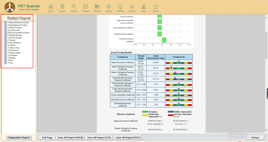The image size is (268, 142).
Task: Select Blood Circulation System report
Action: tap(18, 33)
